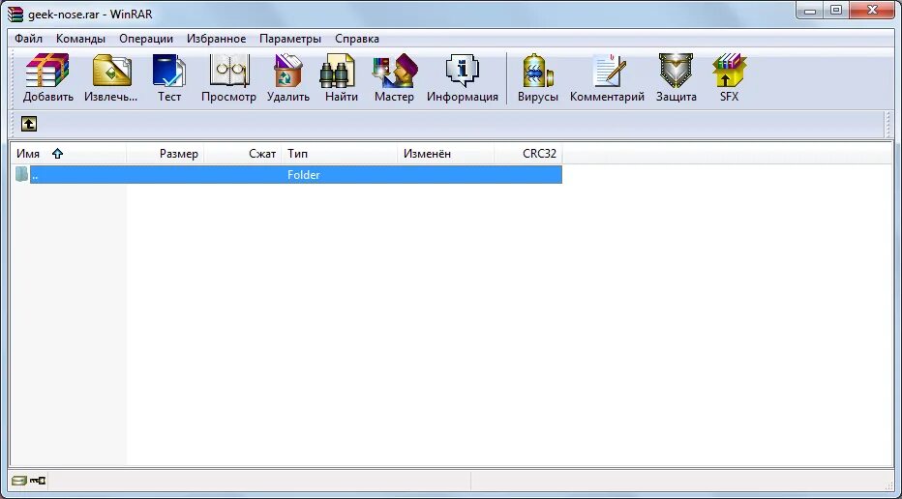Open the Файл menu
Viewport: 902px width, 499px height.
[x=29, y=39]
